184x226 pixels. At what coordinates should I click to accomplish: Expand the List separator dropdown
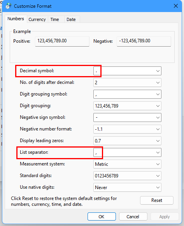click(127, 153)
